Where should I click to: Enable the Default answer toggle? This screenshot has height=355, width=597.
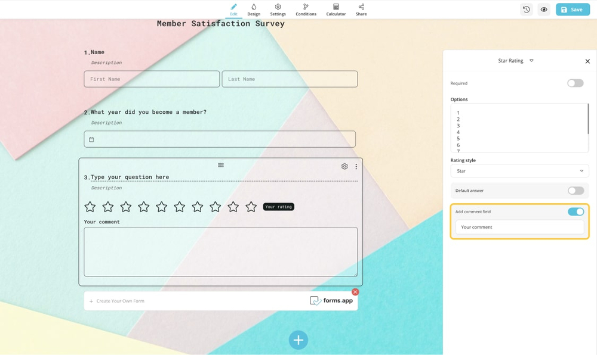point(575,191)
